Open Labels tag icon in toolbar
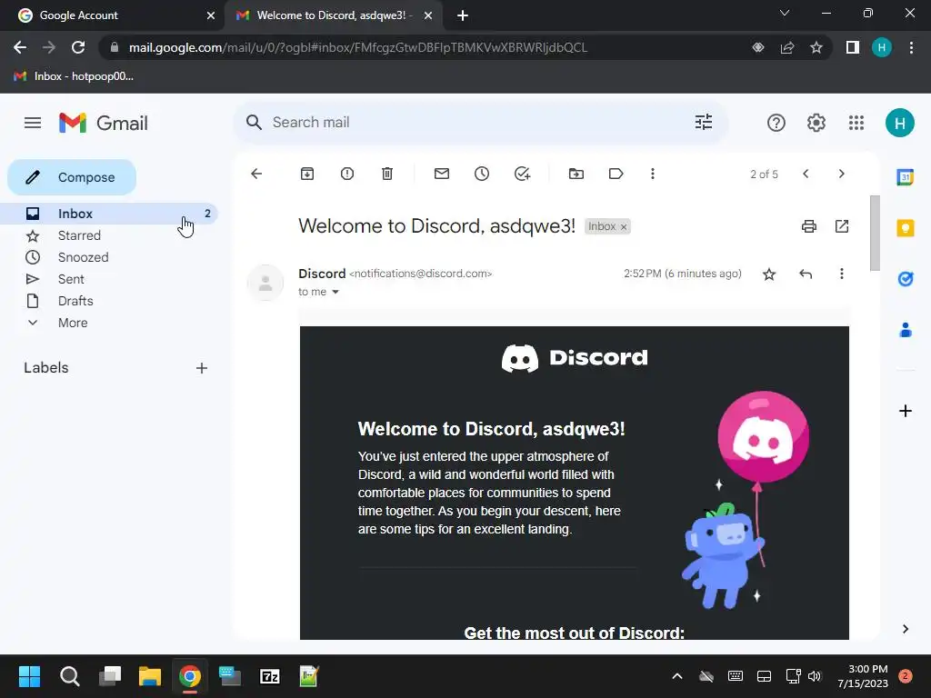The height and width of the screenshot is (698, 931). 616,174
